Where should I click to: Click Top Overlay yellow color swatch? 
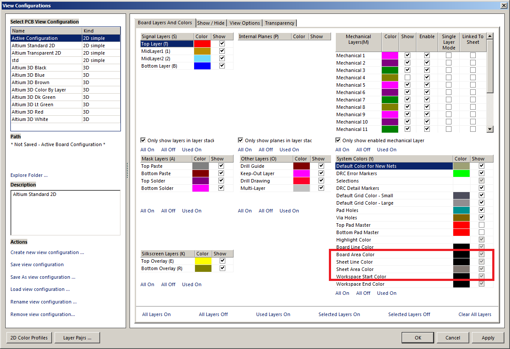[203, 261]
